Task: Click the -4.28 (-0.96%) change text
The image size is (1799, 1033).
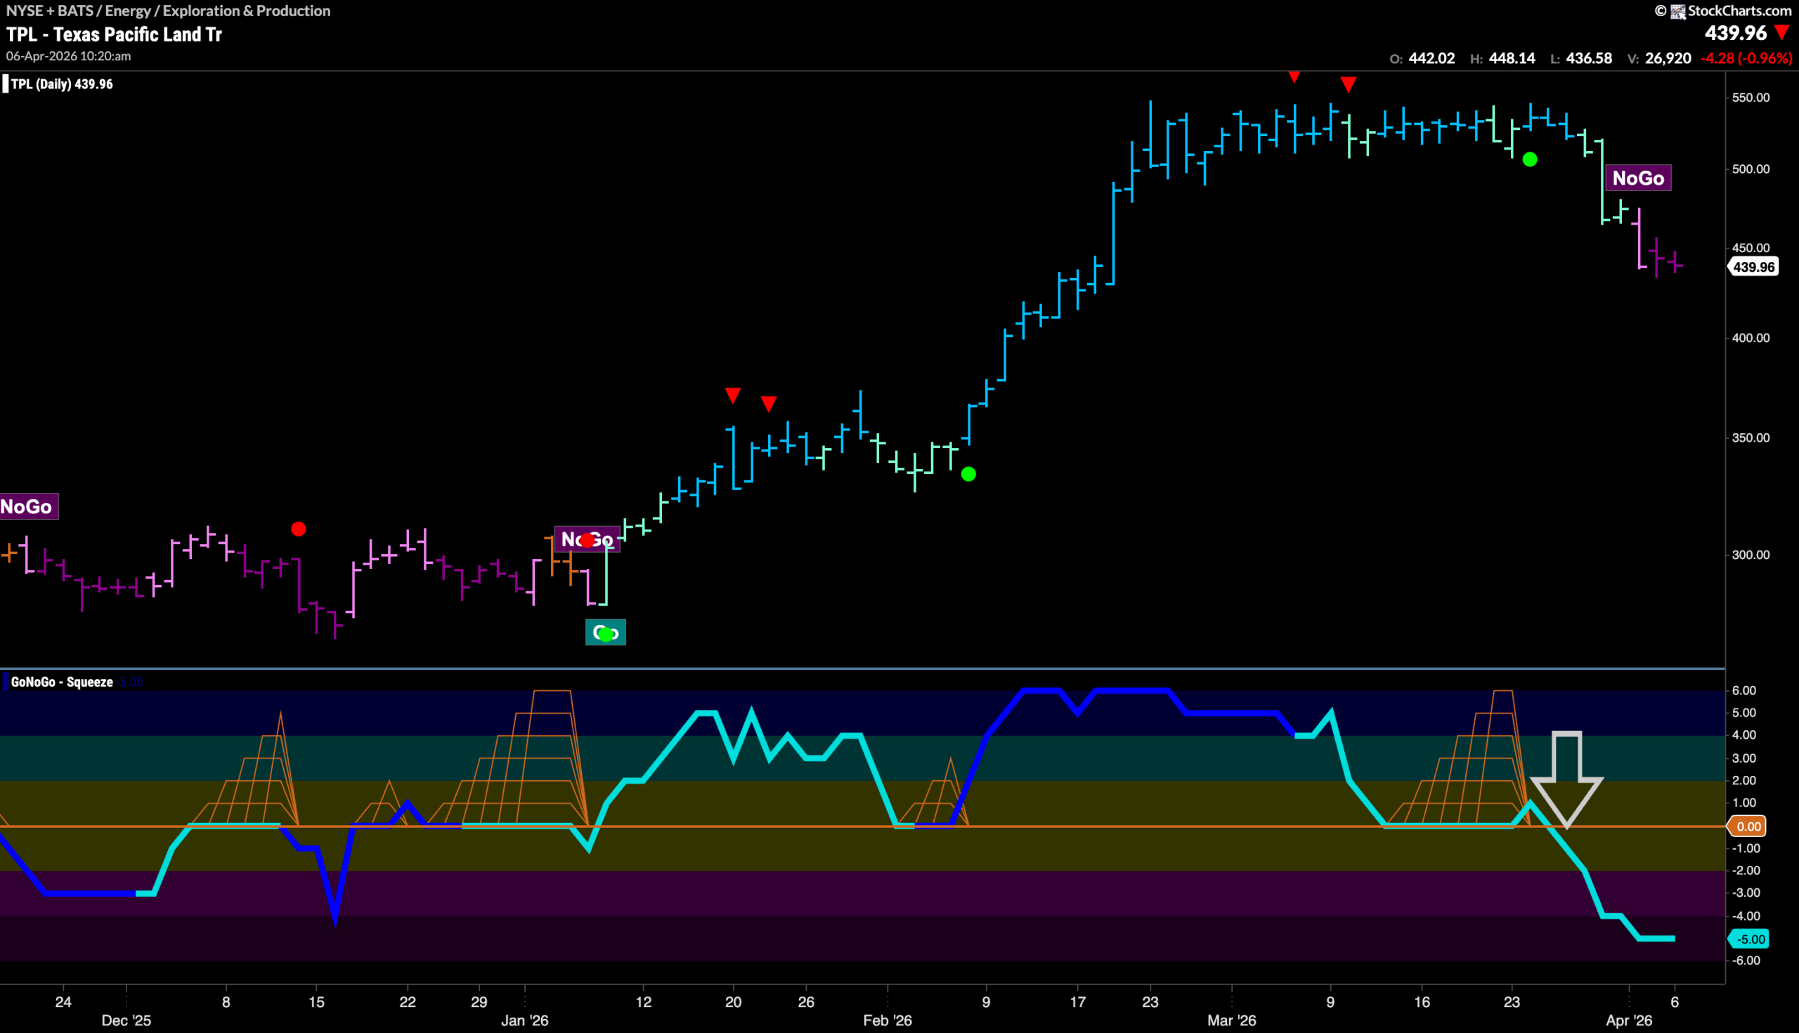Action: [1746, 58]
